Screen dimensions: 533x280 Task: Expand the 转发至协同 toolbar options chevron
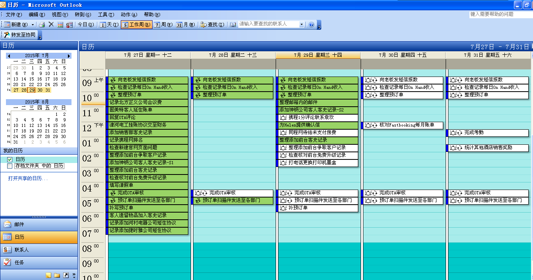[x=40, y=35]
